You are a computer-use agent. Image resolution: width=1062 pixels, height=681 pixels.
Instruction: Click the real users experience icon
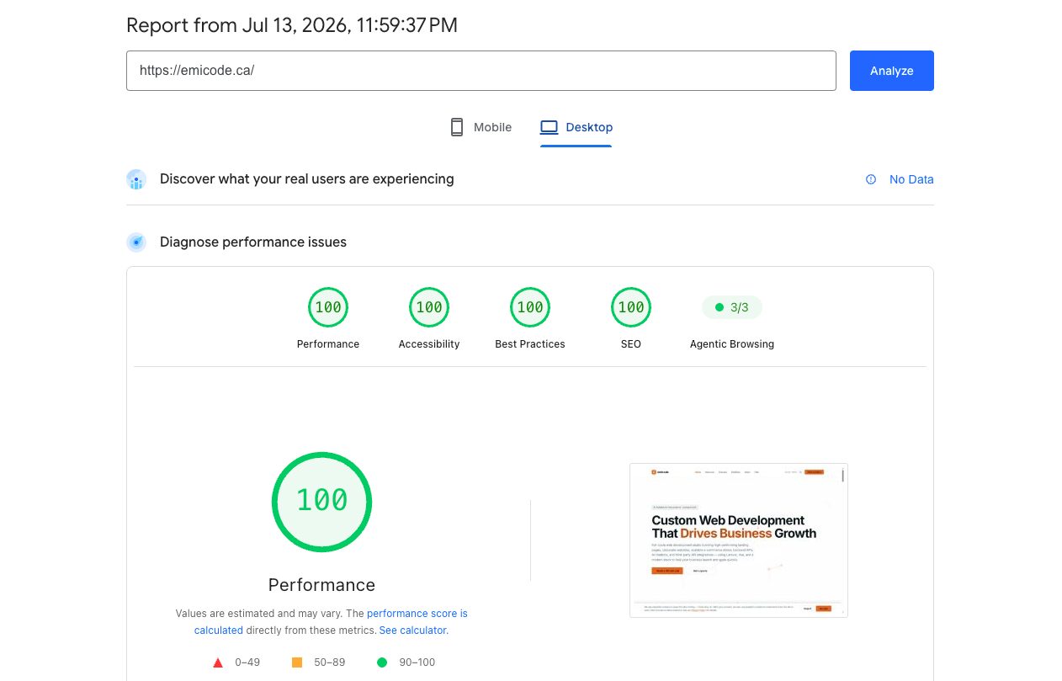point(136,179)
